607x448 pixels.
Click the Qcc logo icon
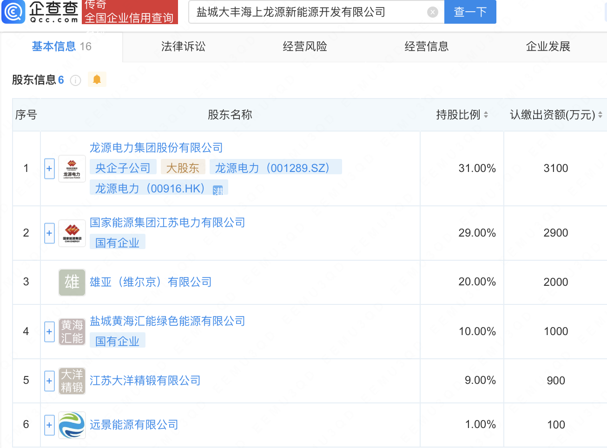click(13, 12)
